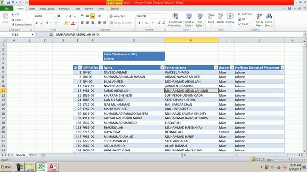Toggle Center horizontal alignment
The height and width of the screenshot is (172, 307).
click(x=87, y=23)
